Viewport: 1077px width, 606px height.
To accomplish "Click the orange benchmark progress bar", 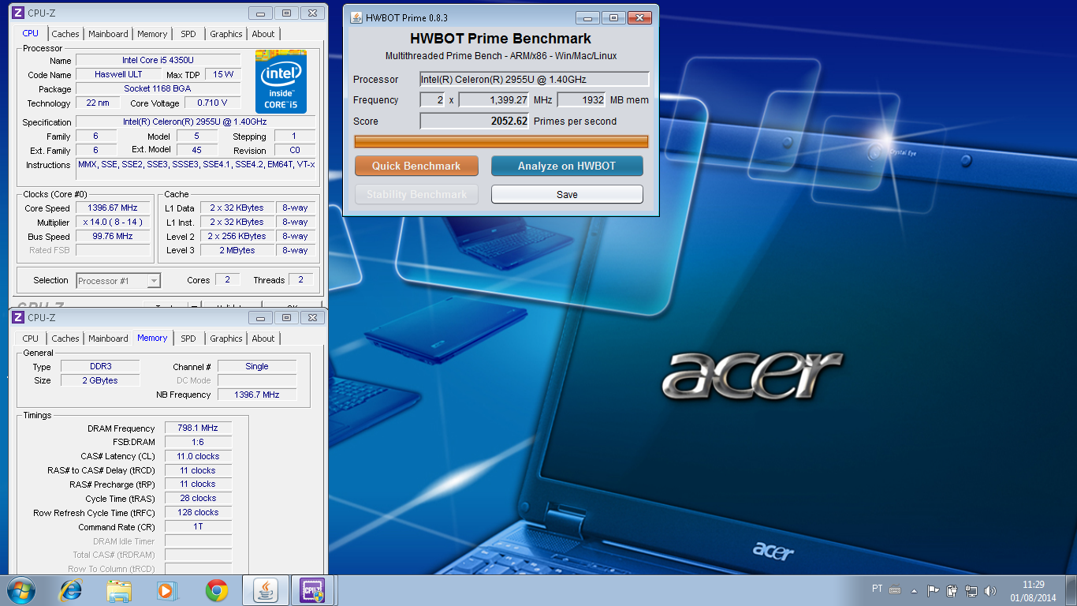I will [x=501, y=142].
